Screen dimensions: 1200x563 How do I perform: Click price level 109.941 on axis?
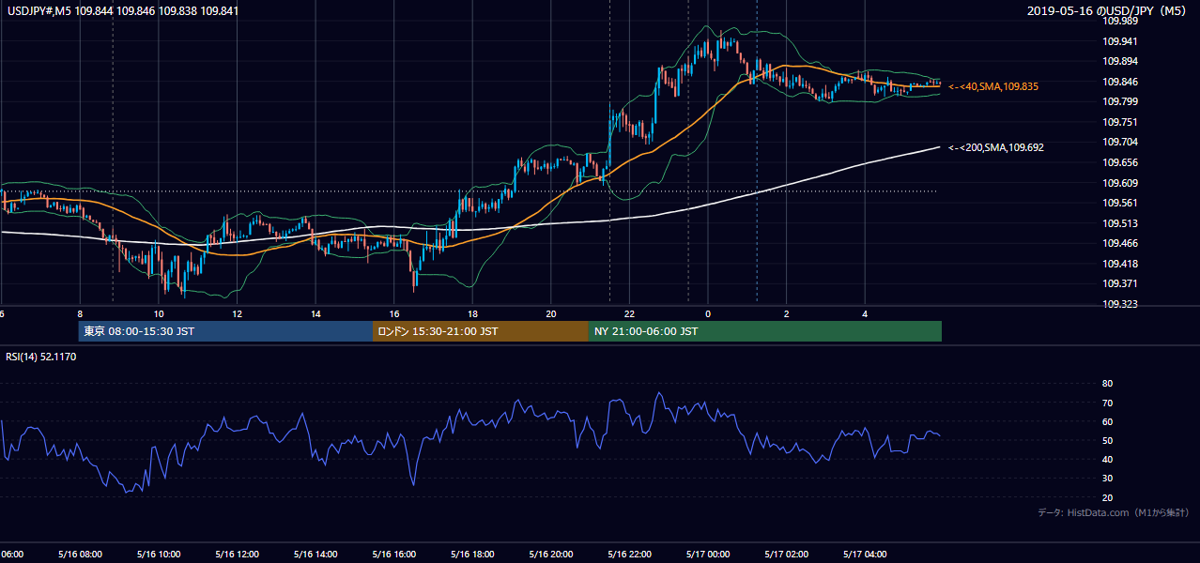pyautogui.click(x=1119, y=41)
